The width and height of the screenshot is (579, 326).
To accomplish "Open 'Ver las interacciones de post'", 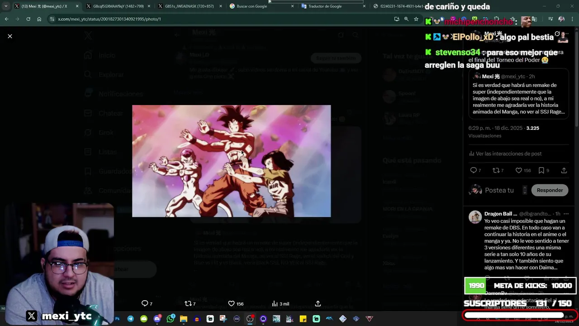I will tap(505, 153).
